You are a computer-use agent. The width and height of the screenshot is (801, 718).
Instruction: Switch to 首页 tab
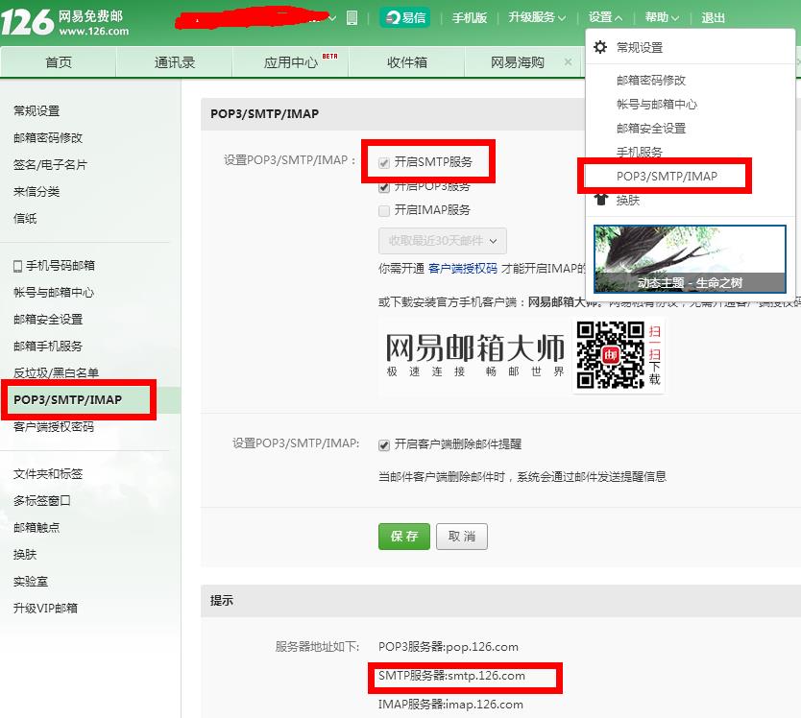coord(59,62)
